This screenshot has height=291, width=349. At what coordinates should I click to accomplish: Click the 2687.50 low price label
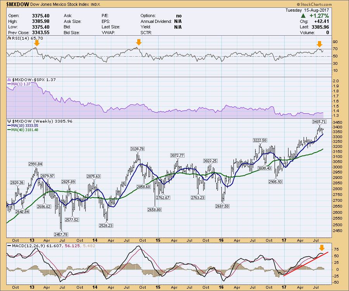(x=222, y=206)
